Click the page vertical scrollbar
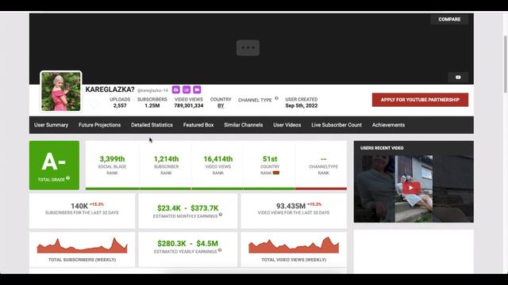The width and height of the screenshot is (508, 285). 506,65
